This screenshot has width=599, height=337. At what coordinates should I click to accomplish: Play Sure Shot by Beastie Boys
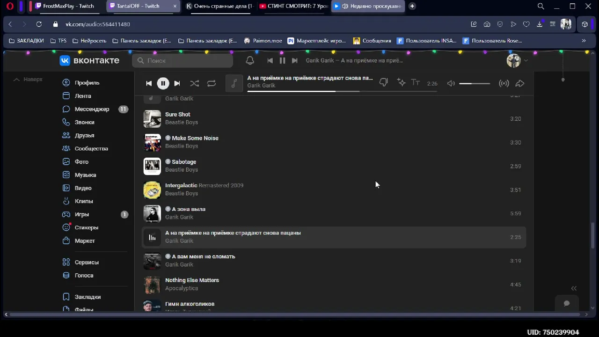334,118
